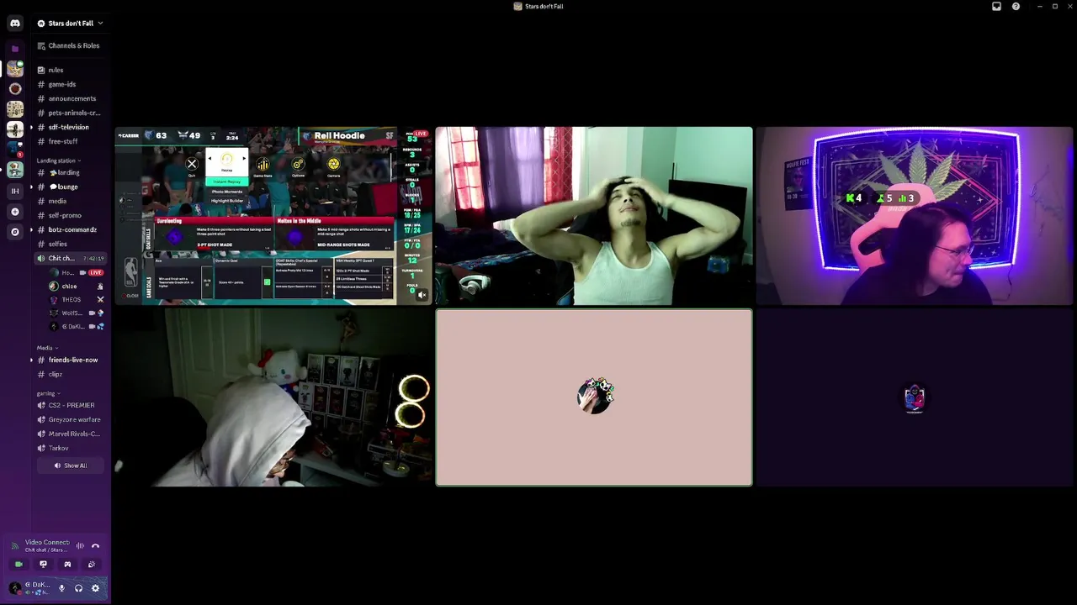Open the soundboard icon
Screen dimensions: 1077x605
pos(92,565)
